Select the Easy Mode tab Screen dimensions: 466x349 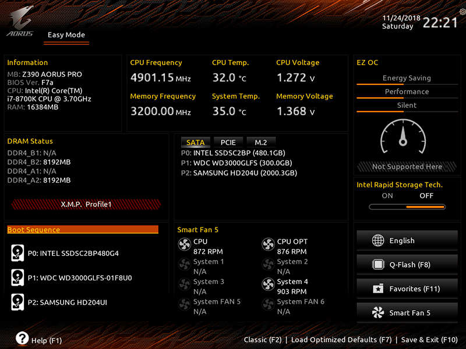(66, 35)
